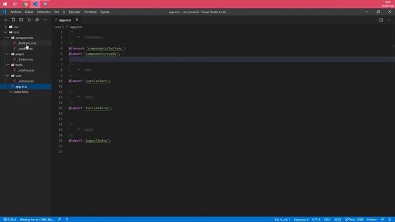Collapse the pages folder chevron
The height and width of the screenshot is (222, 395).
(x=7, y=54)
